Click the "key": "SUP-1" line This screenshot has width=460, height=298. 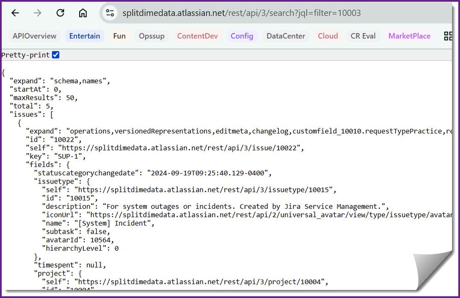(x=56, y=156)
